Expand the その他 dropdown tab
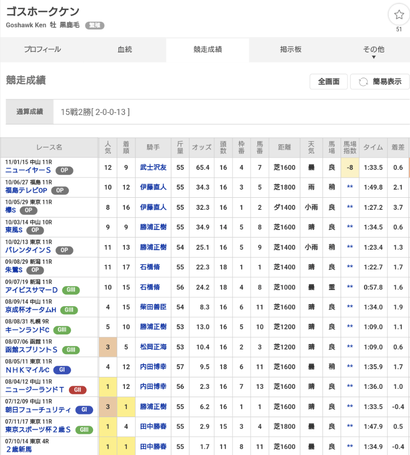410x455 pixels. pyautogui.click(x=373, y=50)
